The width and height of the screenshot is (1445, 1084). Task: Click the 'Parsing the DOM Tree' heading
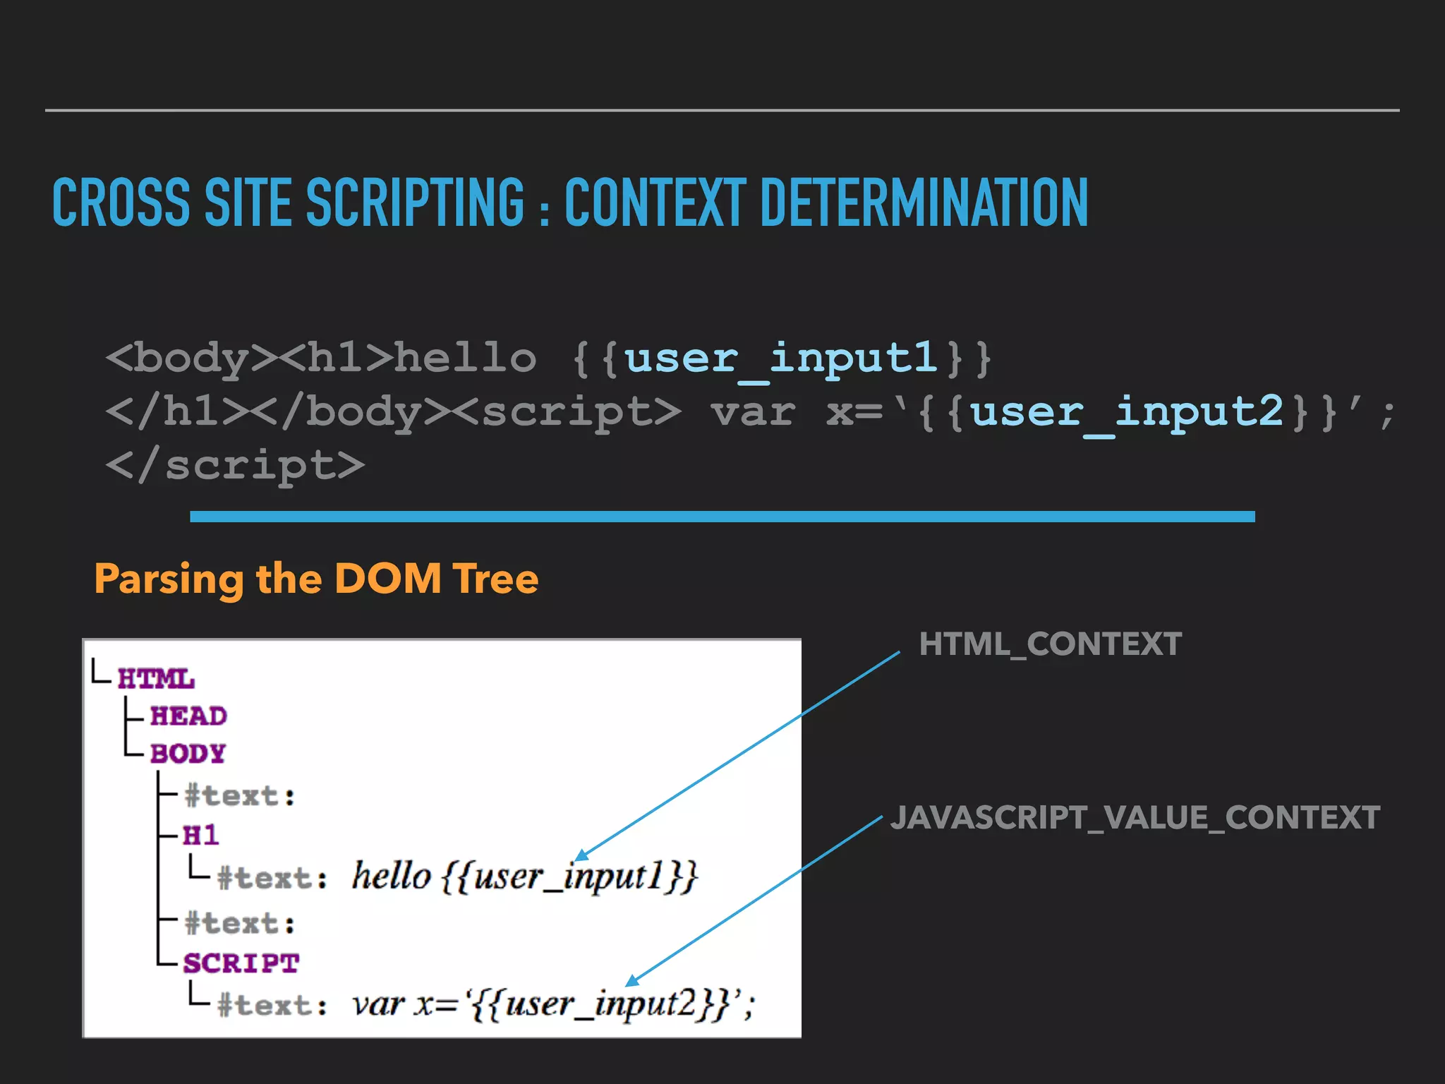coord(316,579)
